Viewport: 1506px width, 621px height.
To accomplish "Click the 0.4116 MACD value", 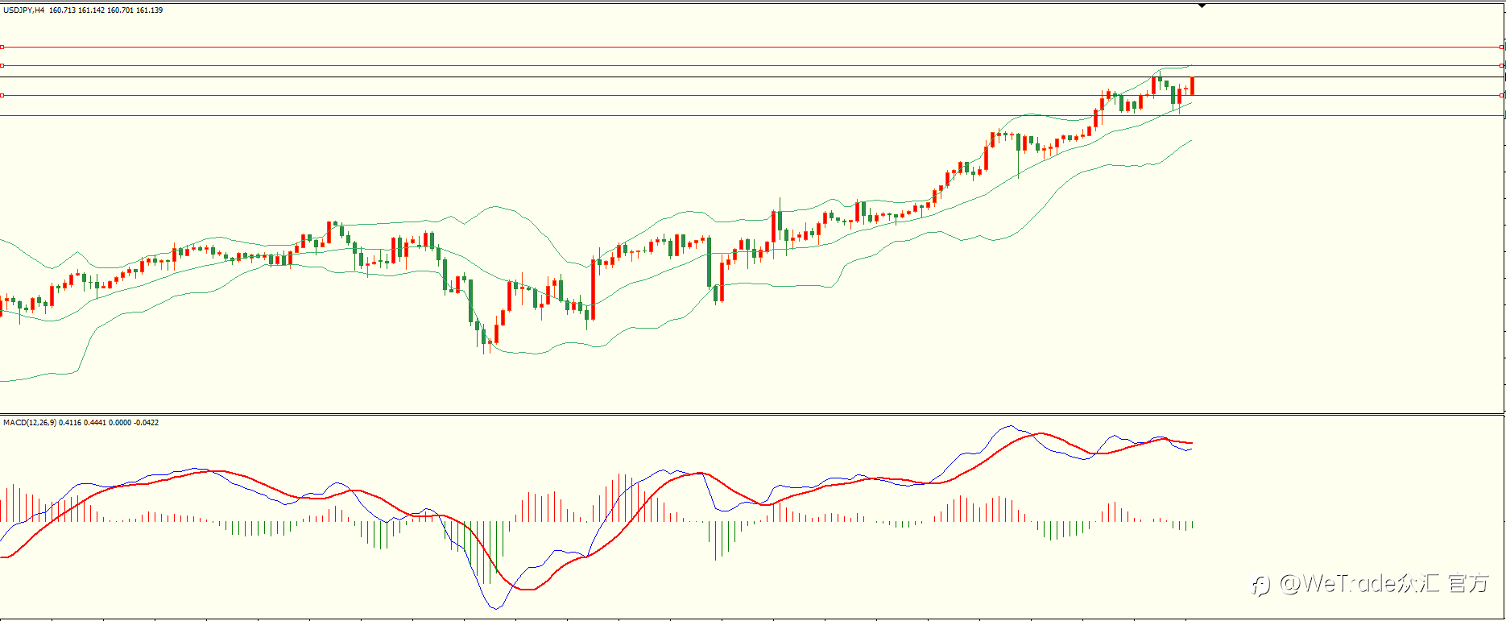I will [70, 423].
